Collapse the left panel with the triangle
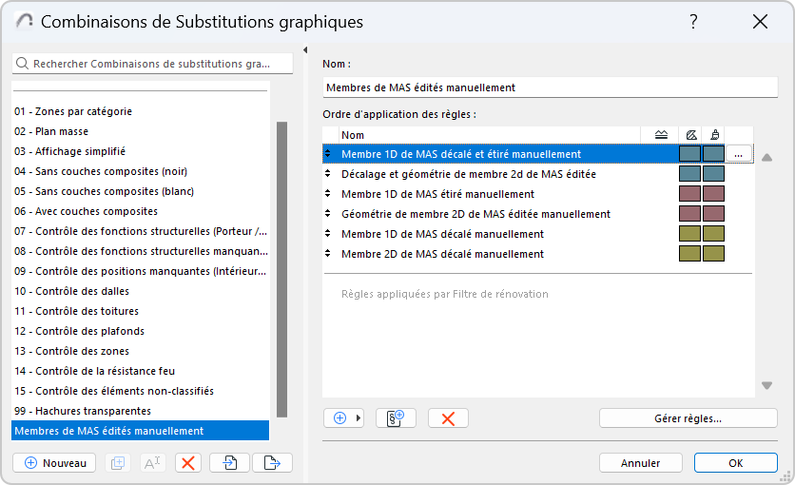795x485 pixels. point(305,50)
